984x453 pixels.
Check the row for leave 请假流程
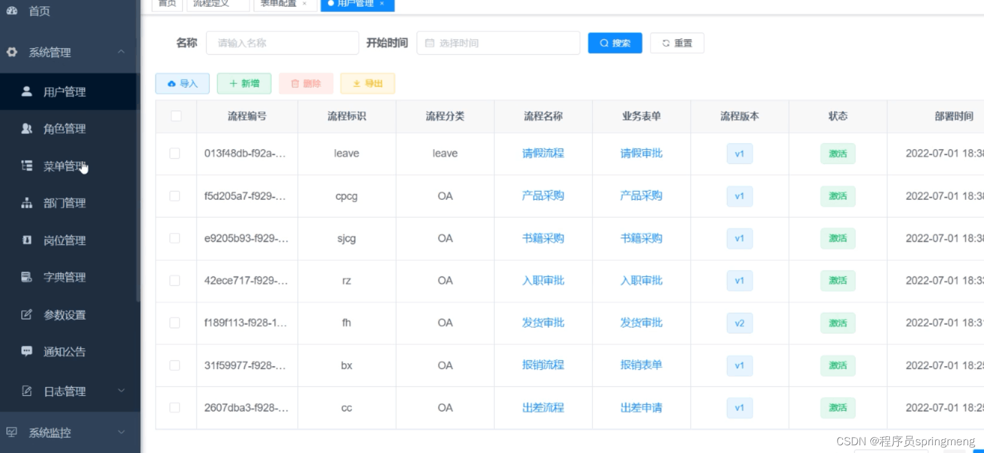(174, 153)
